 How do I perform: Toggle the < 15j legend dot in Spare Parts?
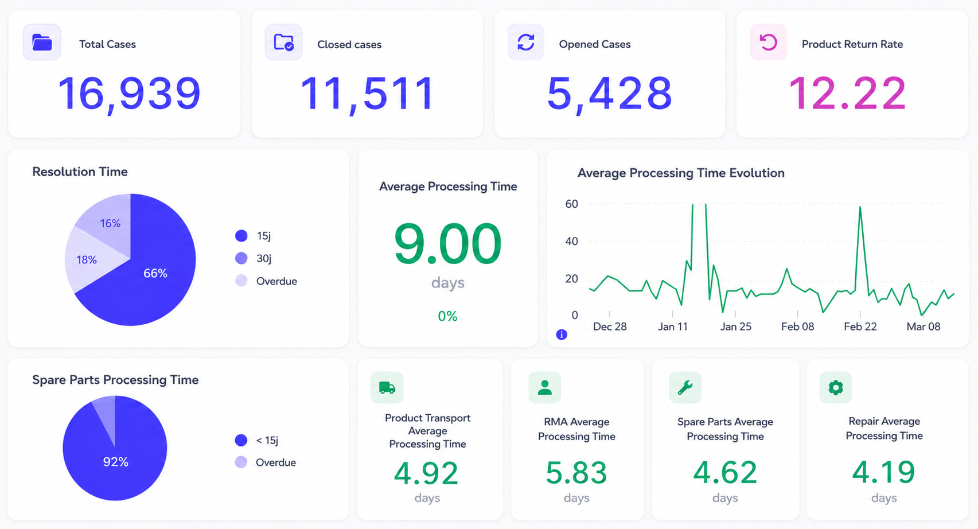pos(241,440)
